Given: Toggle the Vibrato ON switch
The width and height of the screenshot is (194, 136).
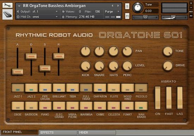Looking at the screenshot, I should click(x=158, y=98).
